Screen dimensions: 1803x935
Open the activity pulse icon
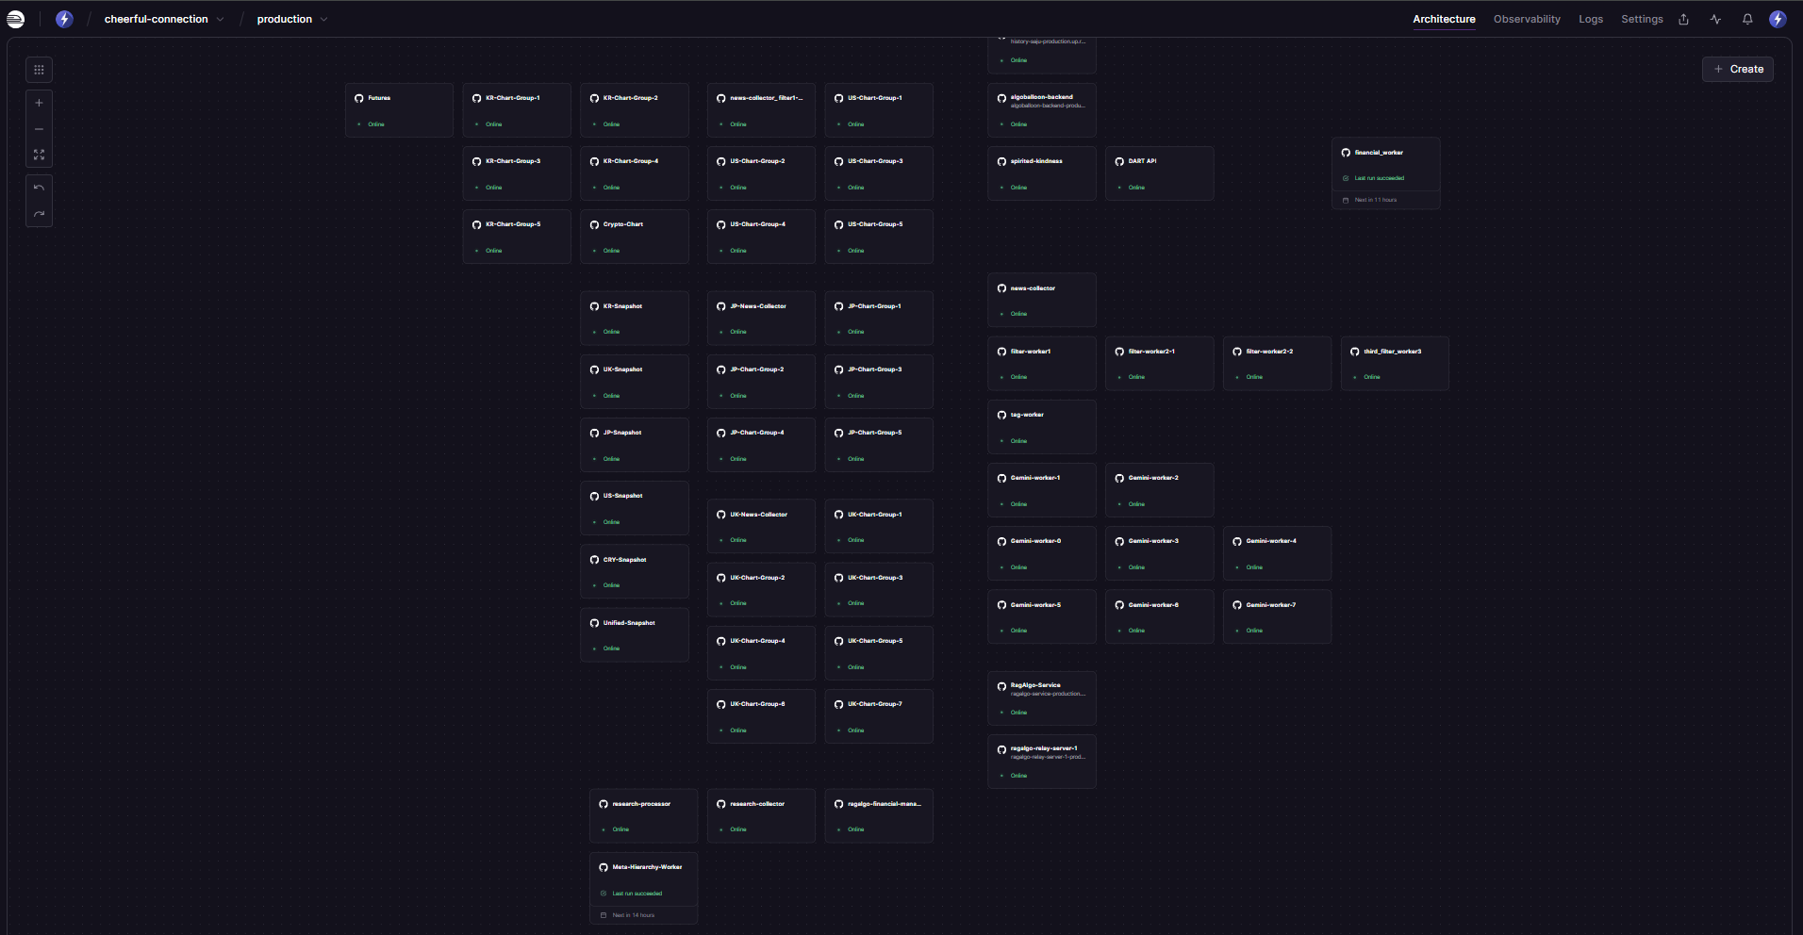[1715, 19]
